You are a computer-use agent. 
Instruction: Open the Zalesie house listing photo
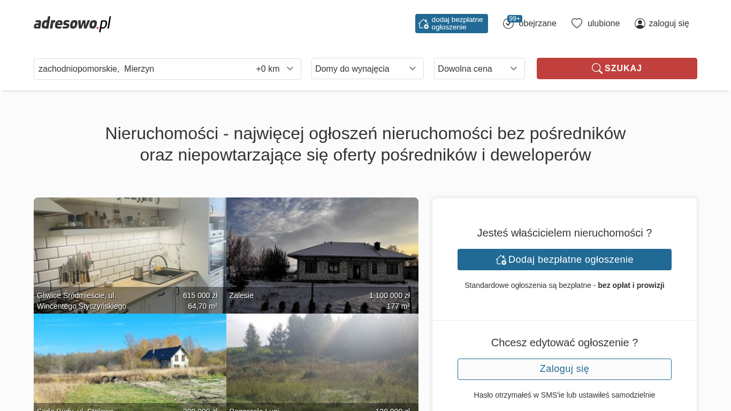click(322, 252)
